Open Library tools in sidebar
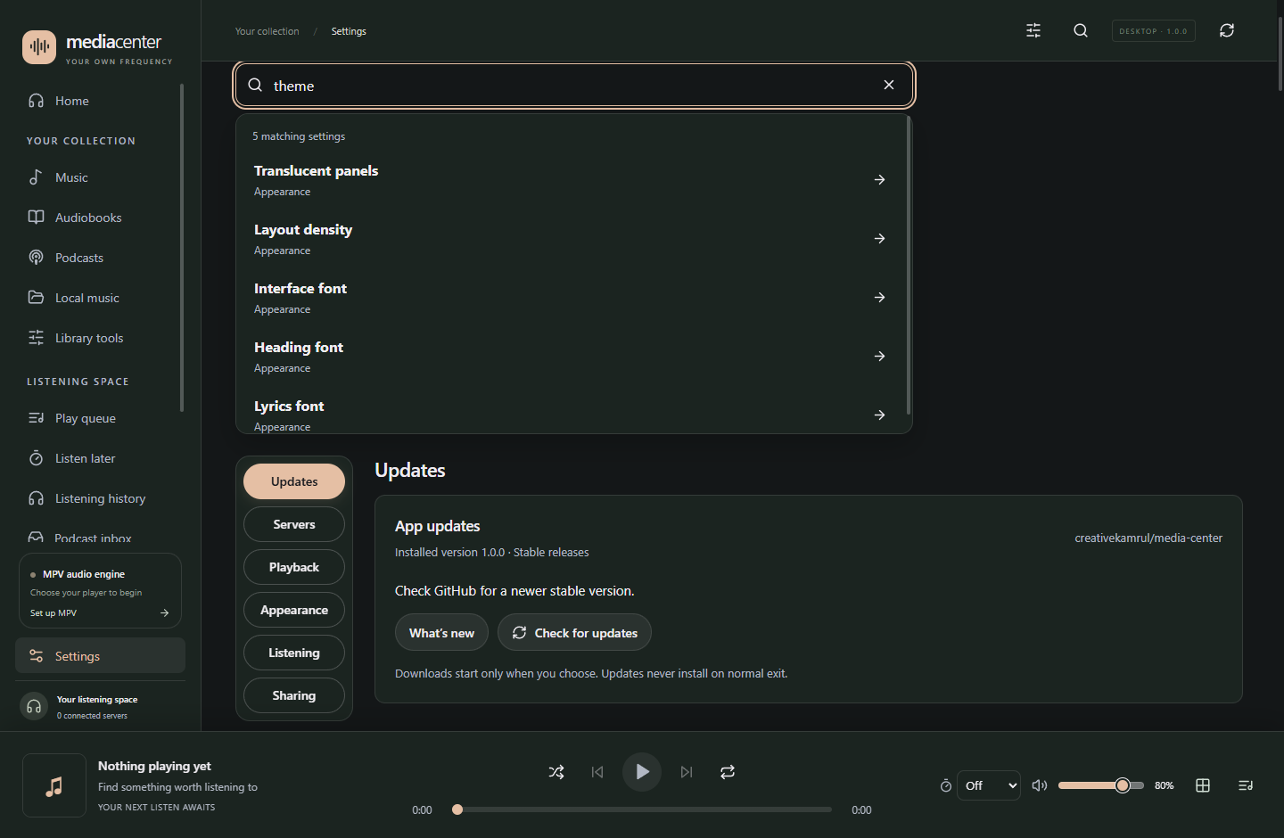This screenshot has height=838, width=1284. point(98,338)
